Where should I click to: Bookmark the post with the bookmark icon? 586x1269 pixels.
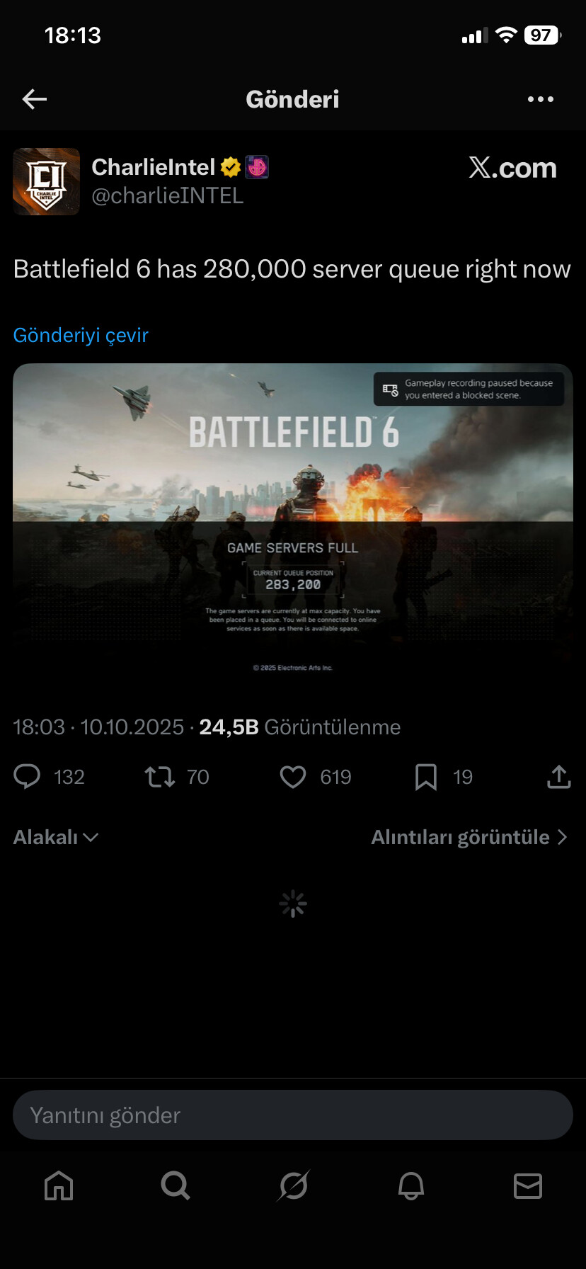point(425,777)
